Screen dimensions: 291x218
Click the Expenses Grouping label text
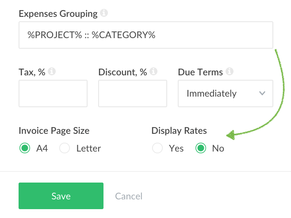58,13
